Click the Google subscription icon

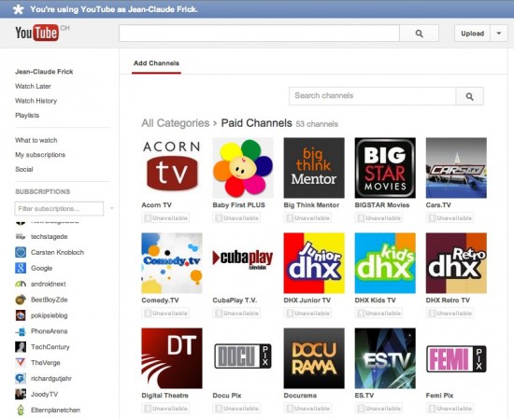point(21,268)
